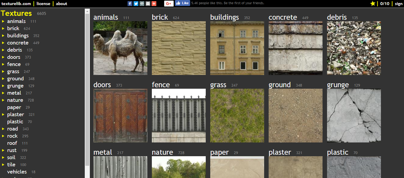Expand the doors category arrow
404x178 pixels.
(x=3, y=57)
